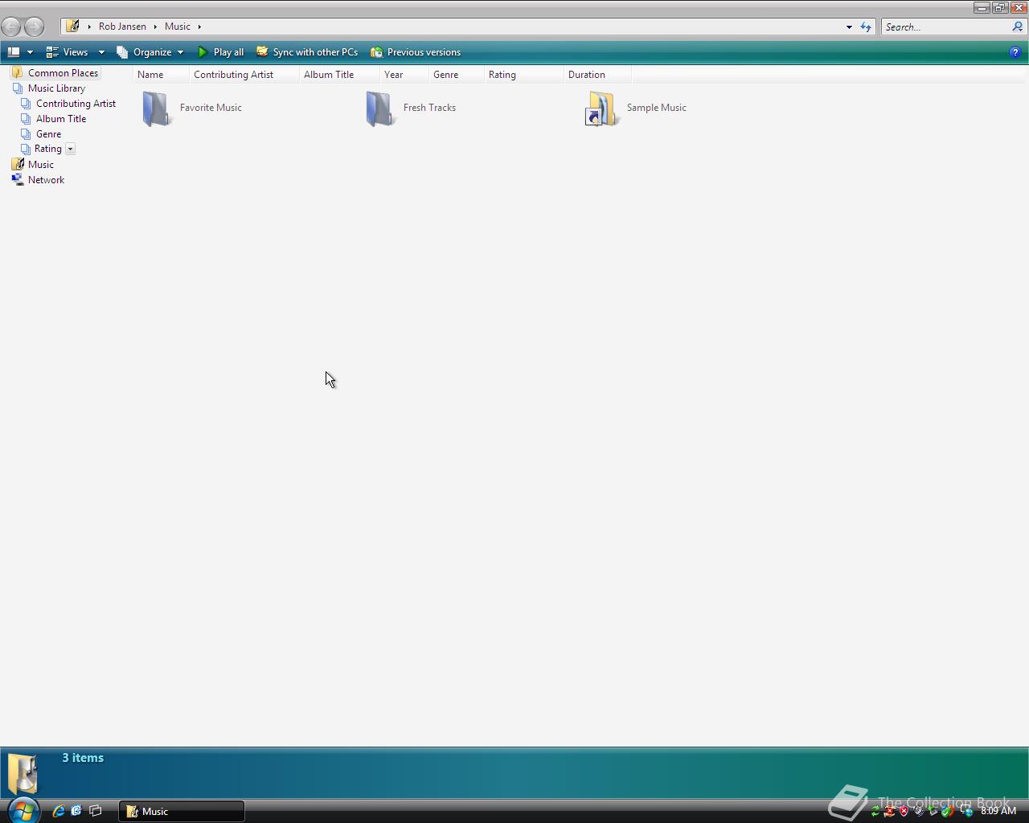Open Previous versions

(416, 52)
